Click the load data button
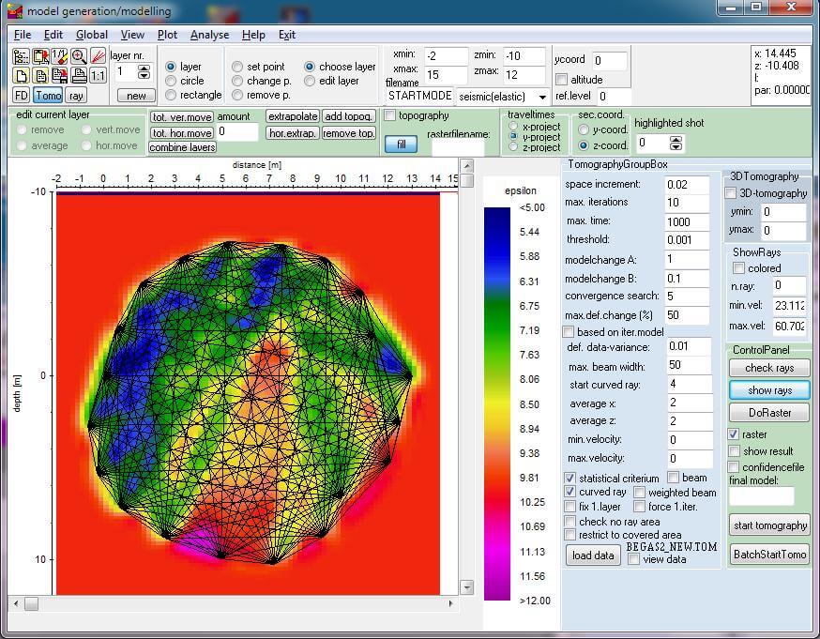This screenshot has width=820, height=639. pos(593,555)
